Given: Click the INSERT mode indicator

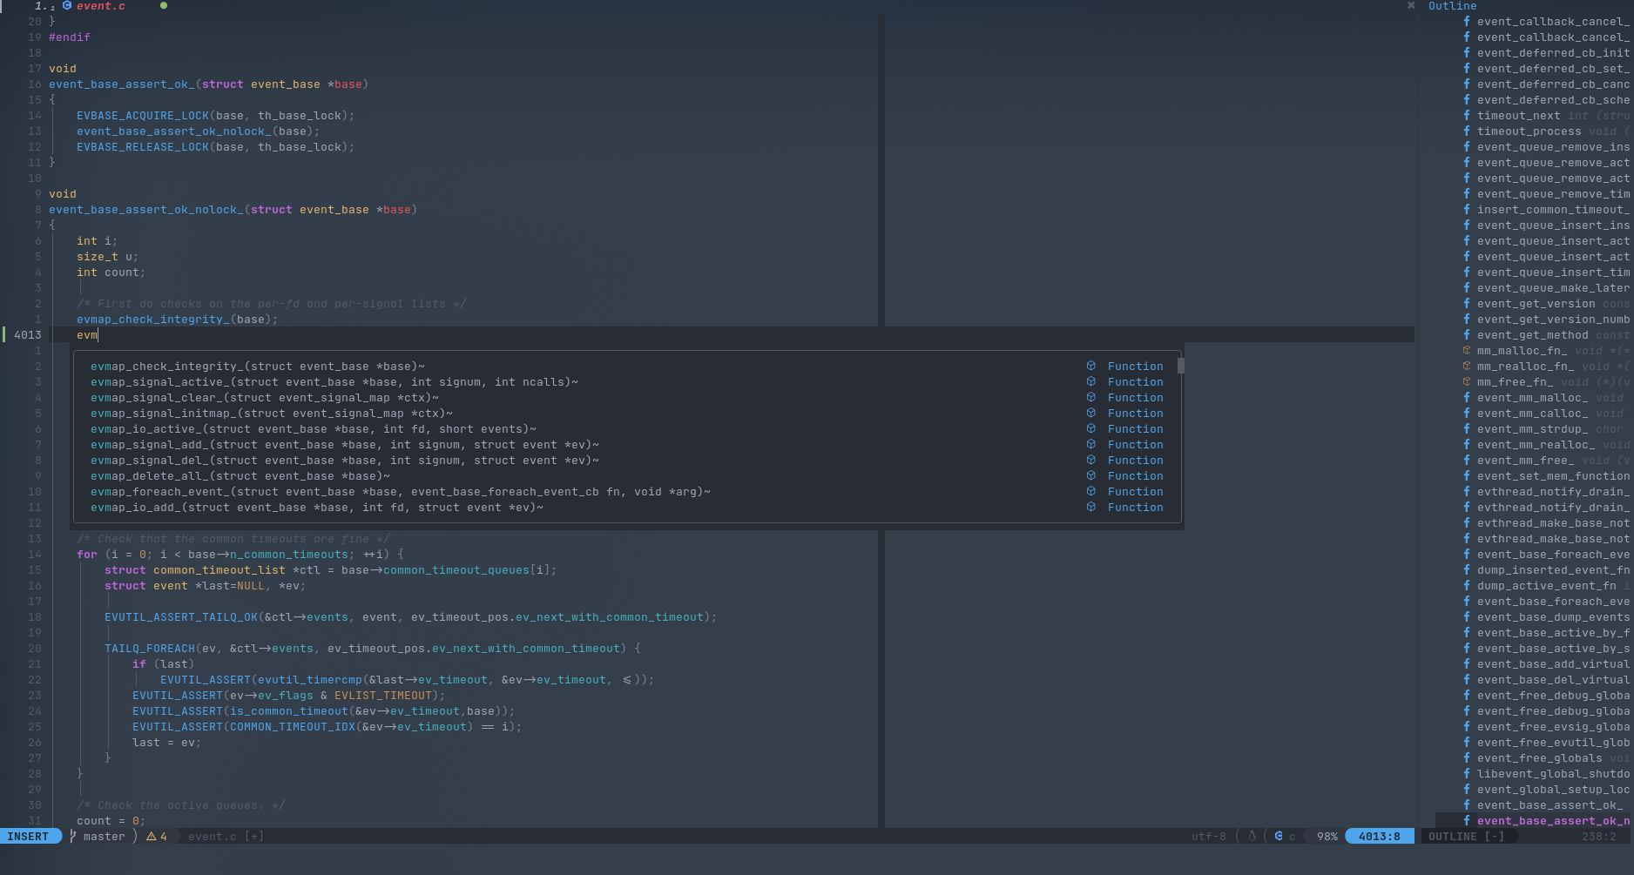Looking at the screenshot, I should [28, 837].
